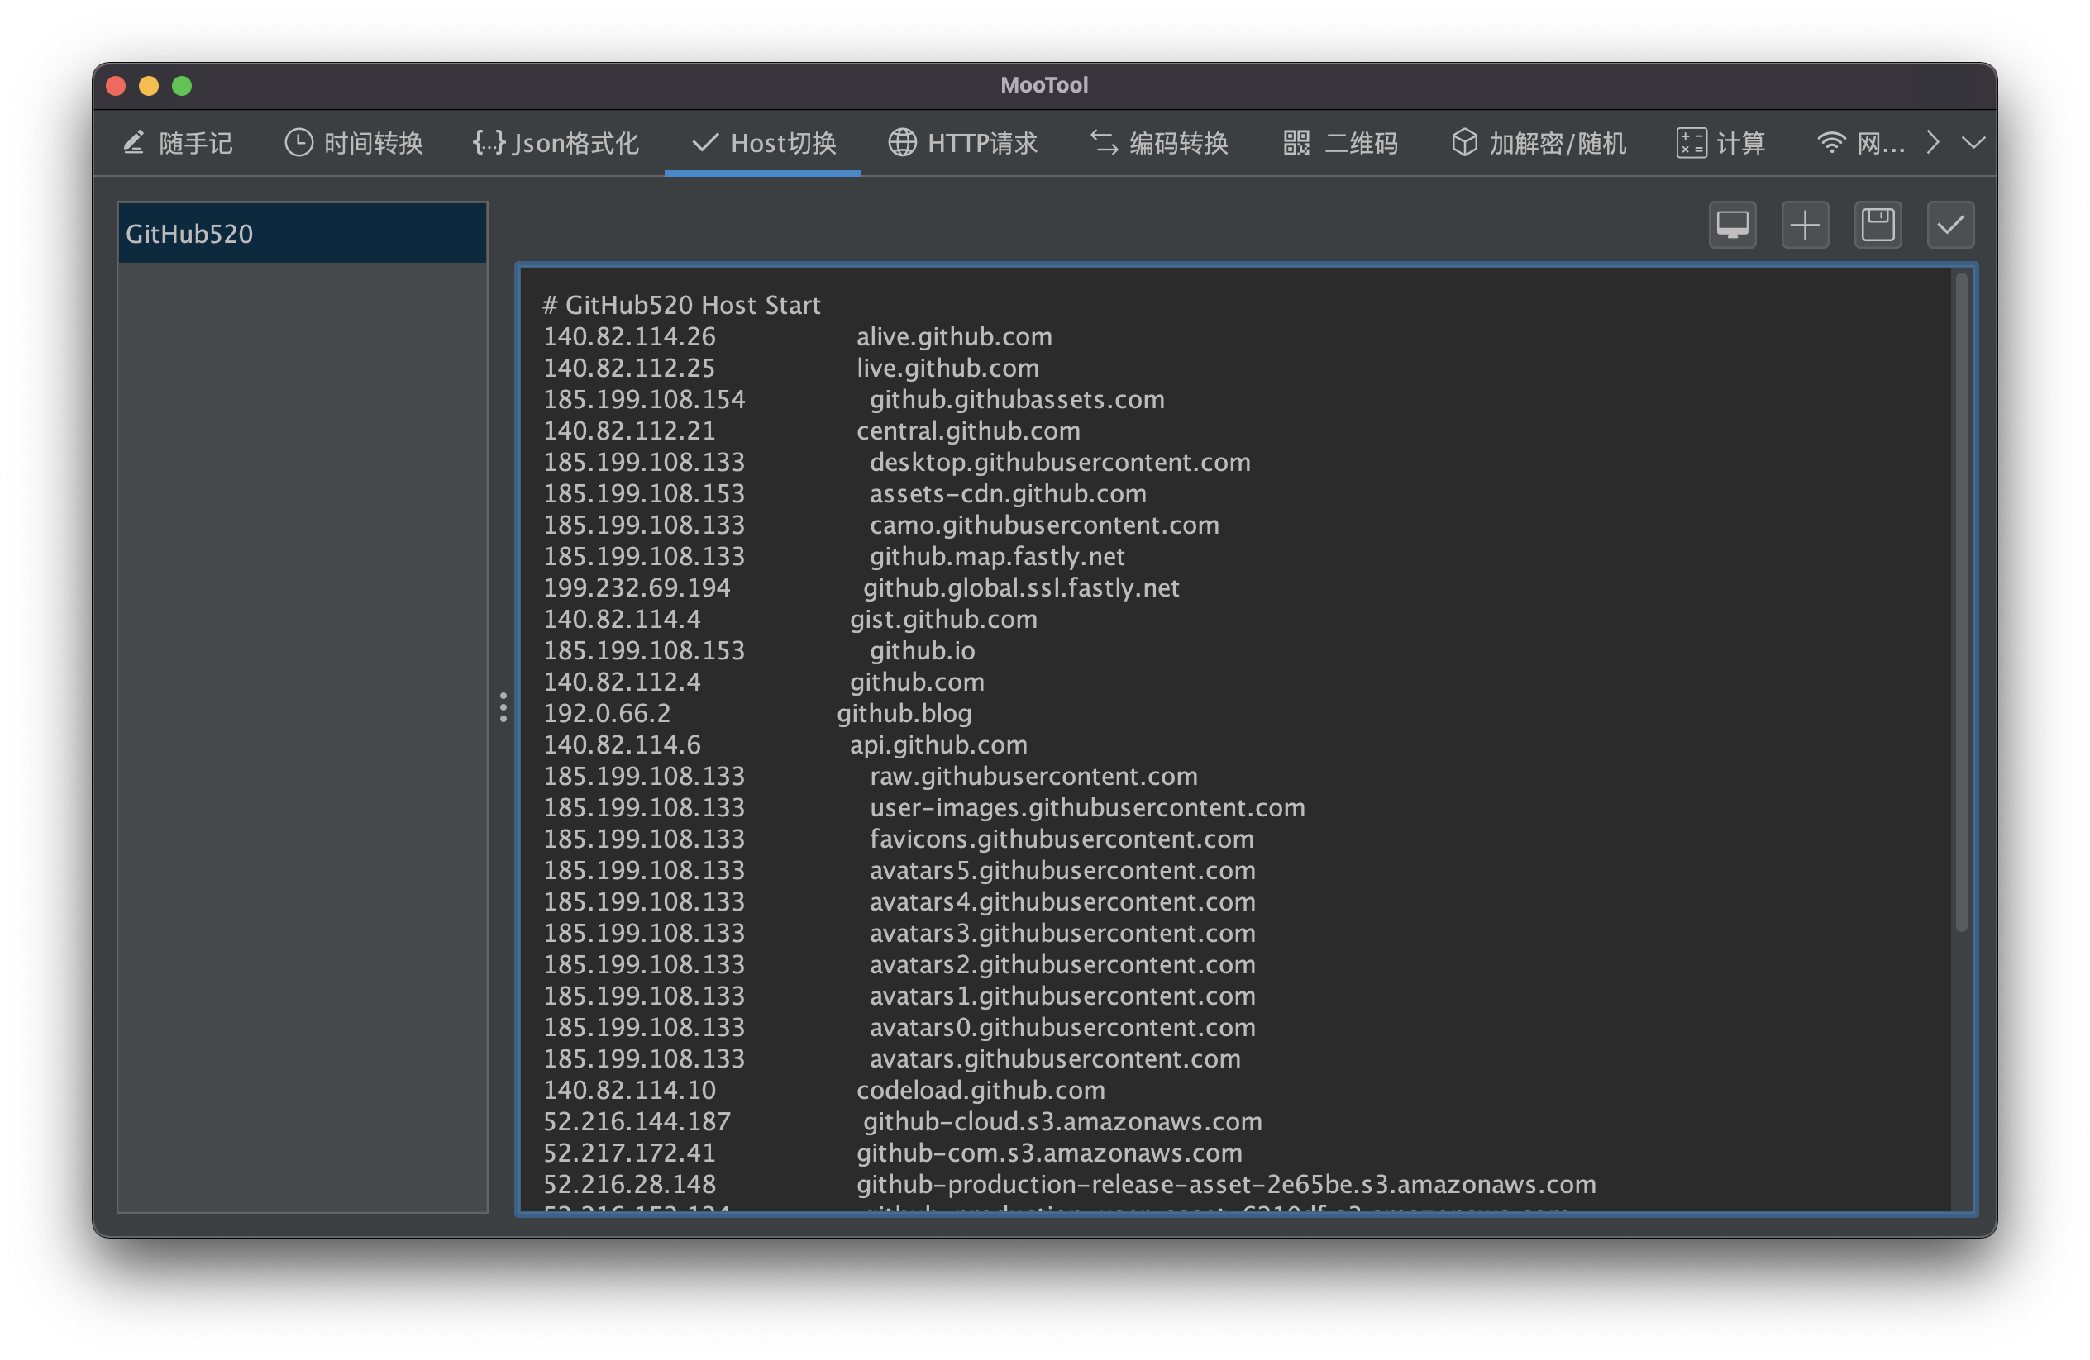Switch to the 编码转换 tab
2090x1360 pixels.
(x=1159, y=143)
